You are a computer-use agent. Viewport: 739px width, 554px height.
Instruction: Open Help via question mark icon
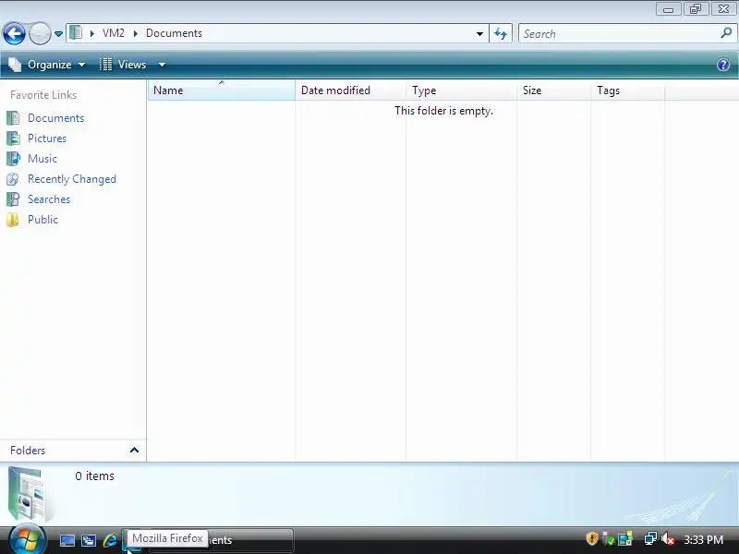tap(723, 65)
